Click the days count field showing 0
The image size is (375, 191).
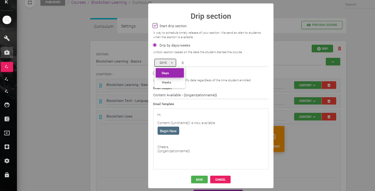click(223, 63)
